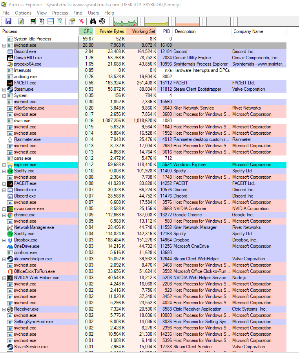Click the View DLLs/Handles toolbar icon

click(59, 21)
